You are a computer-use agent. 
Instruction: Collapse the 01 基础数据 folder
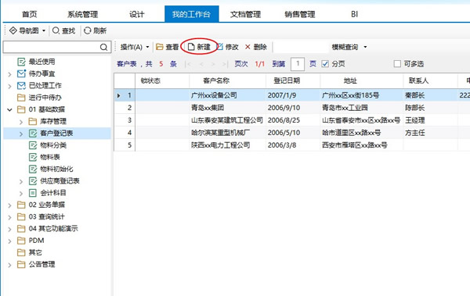pyautogui.click(x=9, y=109)
